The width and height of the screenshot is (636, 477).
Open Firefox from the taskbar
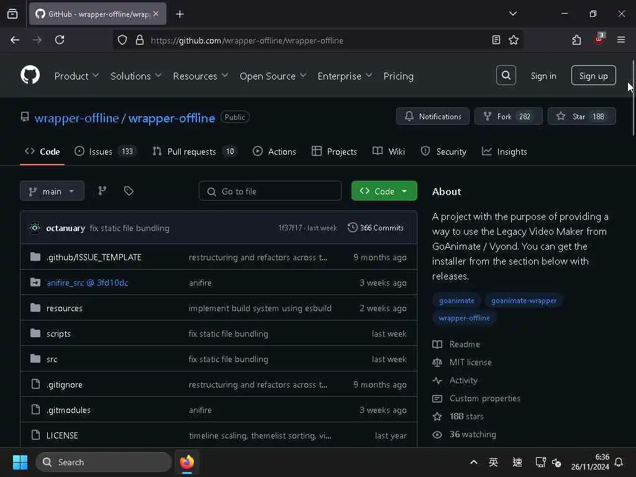186,462
